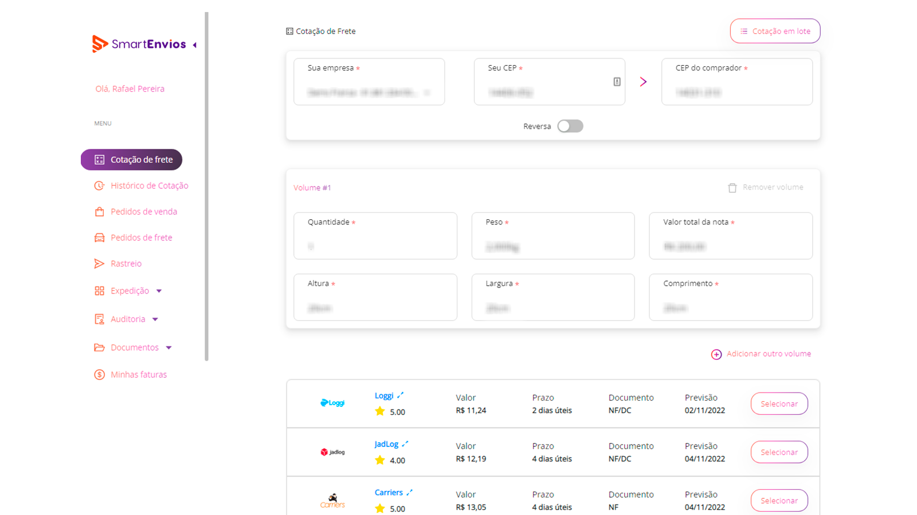Expand the Expedição submenu arrow
917x515 pixels.
pyautogui.click(x=159, y=291)
